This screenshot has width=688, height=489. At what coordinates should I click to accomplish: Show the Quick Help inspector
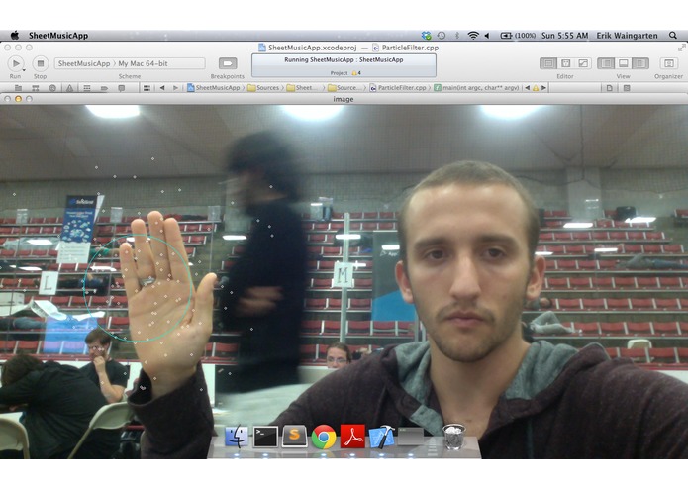point(627,88)
